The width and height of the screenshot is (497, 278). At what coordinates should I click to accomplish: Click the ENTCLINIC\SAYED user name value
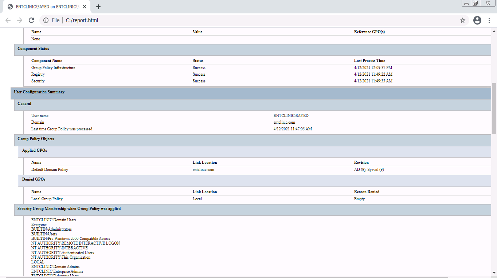point(291,116)
